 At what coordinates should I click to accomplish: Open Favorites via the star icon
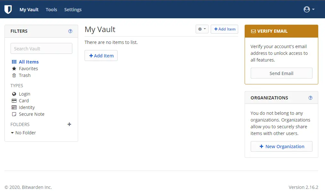(14, 68)
